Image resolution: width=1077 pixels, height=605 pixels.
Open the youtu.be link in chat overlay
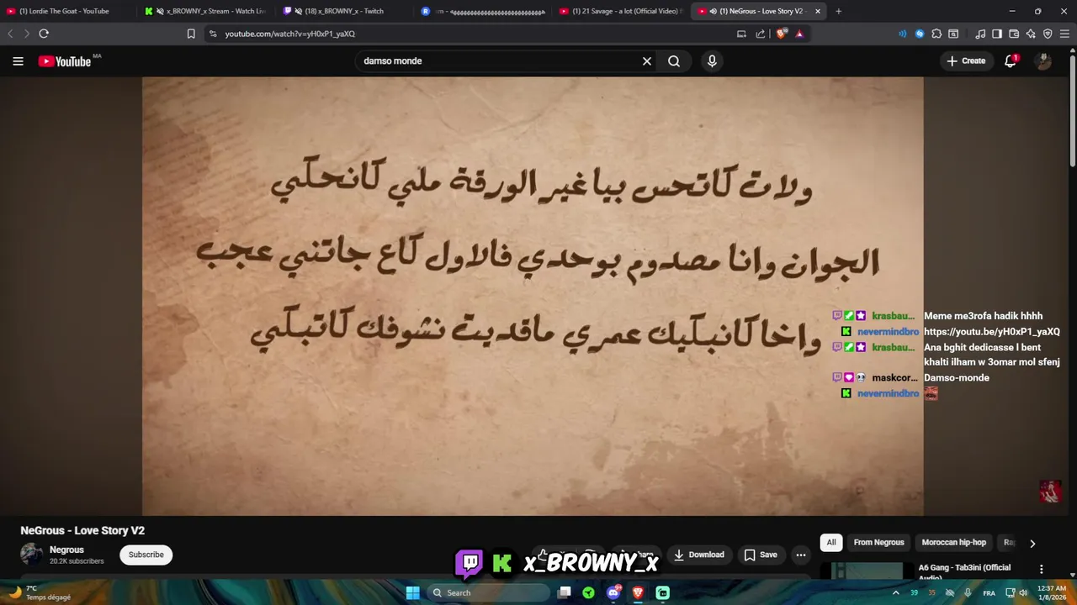tap(991, 331)
